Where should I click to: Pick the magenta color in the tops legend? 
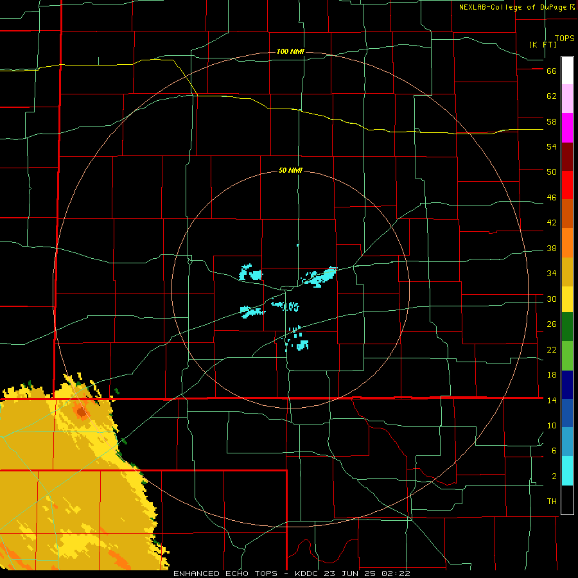[567, 128]
